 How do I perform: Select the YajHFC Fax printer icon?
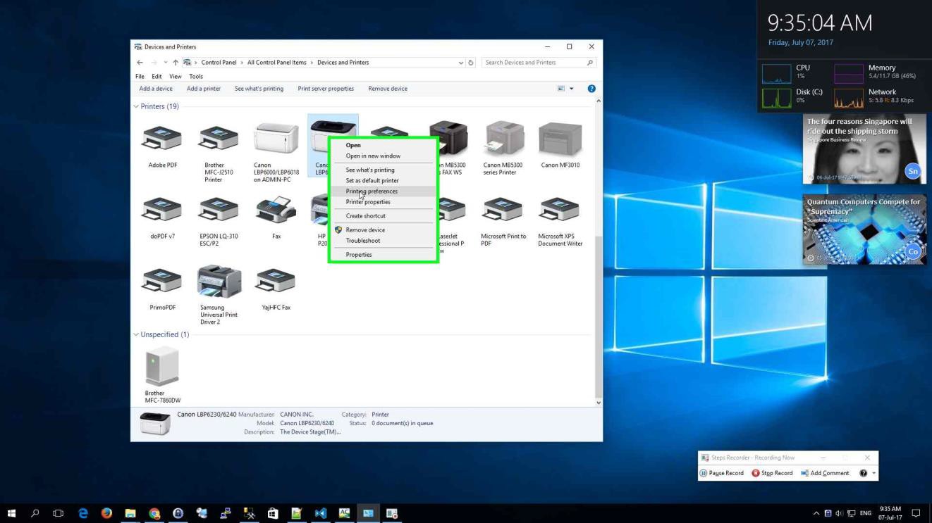tap(276, 281)
